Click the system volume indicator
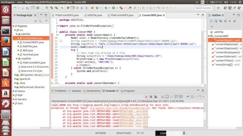 226,2
